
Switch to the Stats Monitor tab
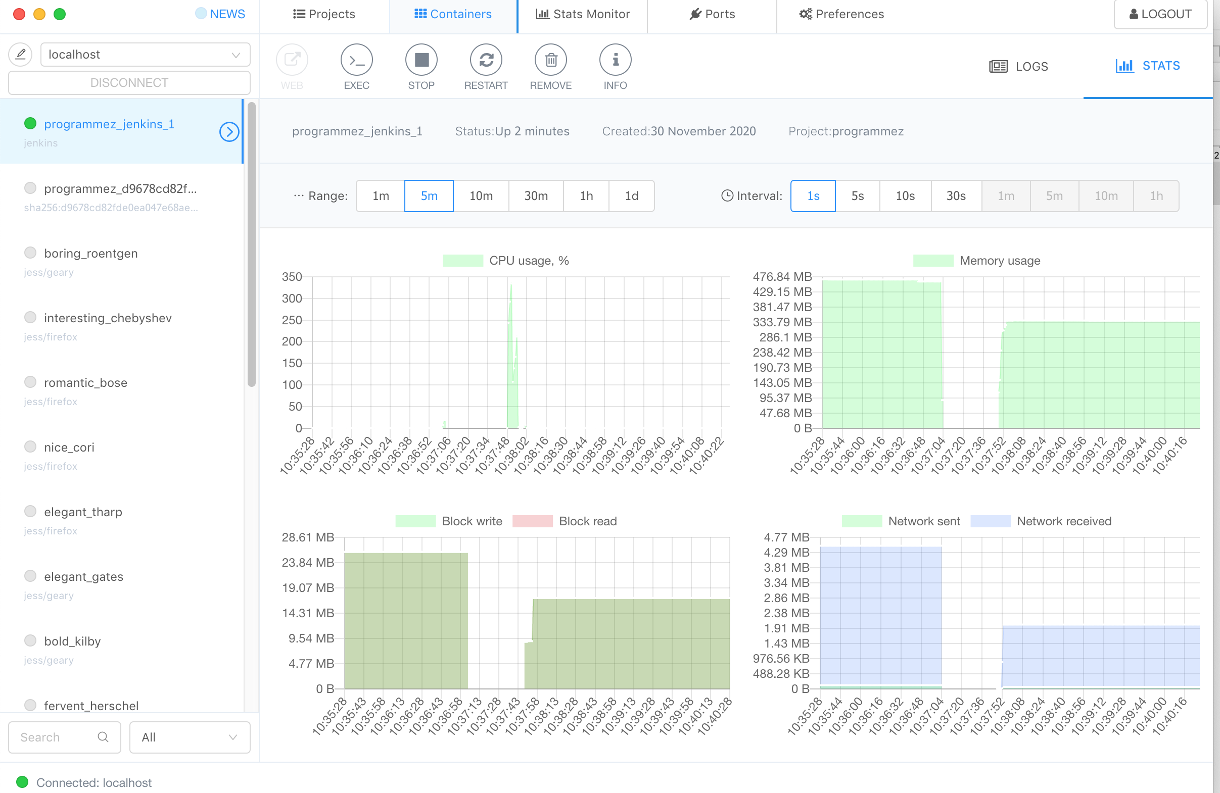pyautogui.click(x=582, y=14)
